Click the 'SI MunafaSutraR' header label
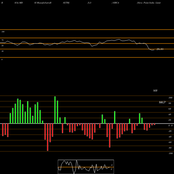The width and height of the screenshot is (174, 174). (43, 3)
